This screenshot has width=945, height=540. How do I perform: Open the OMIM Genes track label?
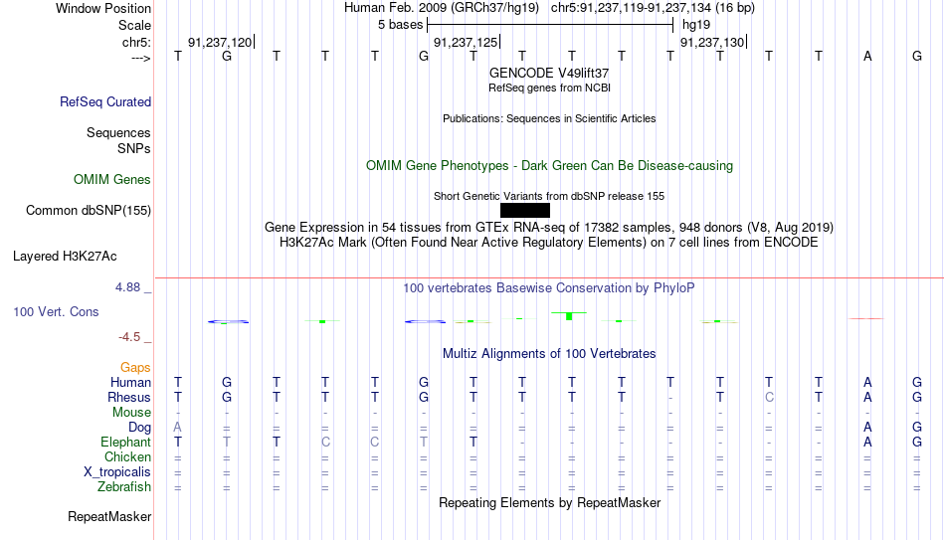112,180
